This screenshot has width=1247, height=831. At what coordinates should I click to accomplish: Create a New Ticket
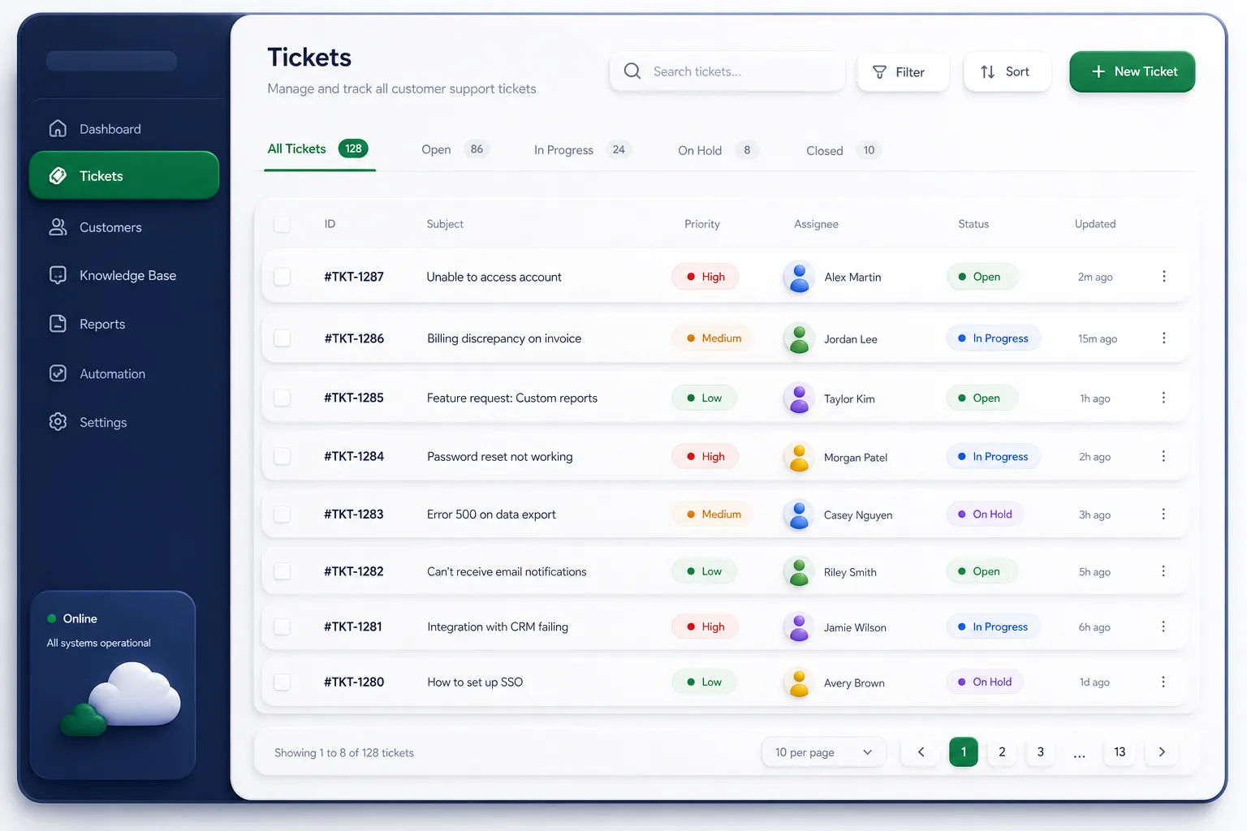click(x=1132, y=71)
